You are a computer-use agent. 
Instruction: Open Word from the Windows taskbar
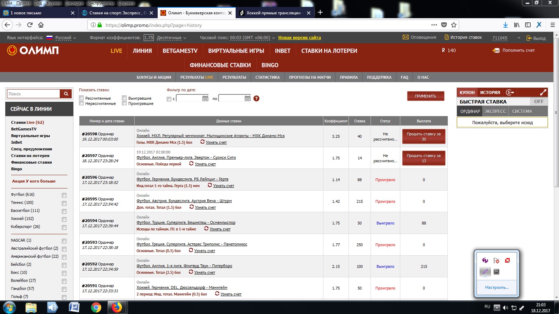74,307
